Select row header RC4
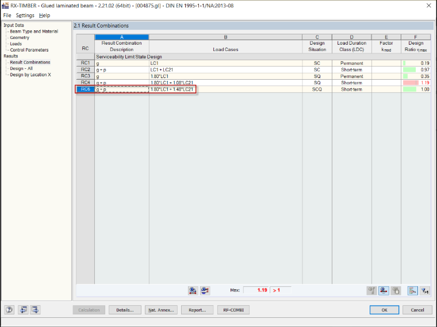Screen dimensions: 437x327 pos(85,83)
